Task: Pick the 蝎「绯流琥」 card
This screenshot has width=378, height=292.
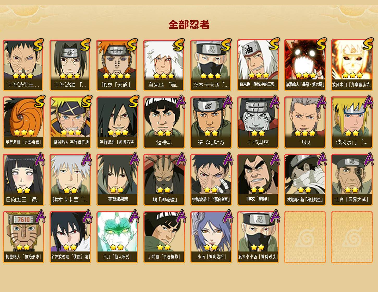Action: point(164,180)
